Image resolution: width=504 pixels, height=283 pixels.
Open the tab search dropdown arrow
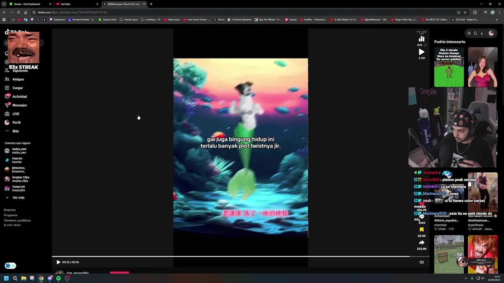(4, 4)
